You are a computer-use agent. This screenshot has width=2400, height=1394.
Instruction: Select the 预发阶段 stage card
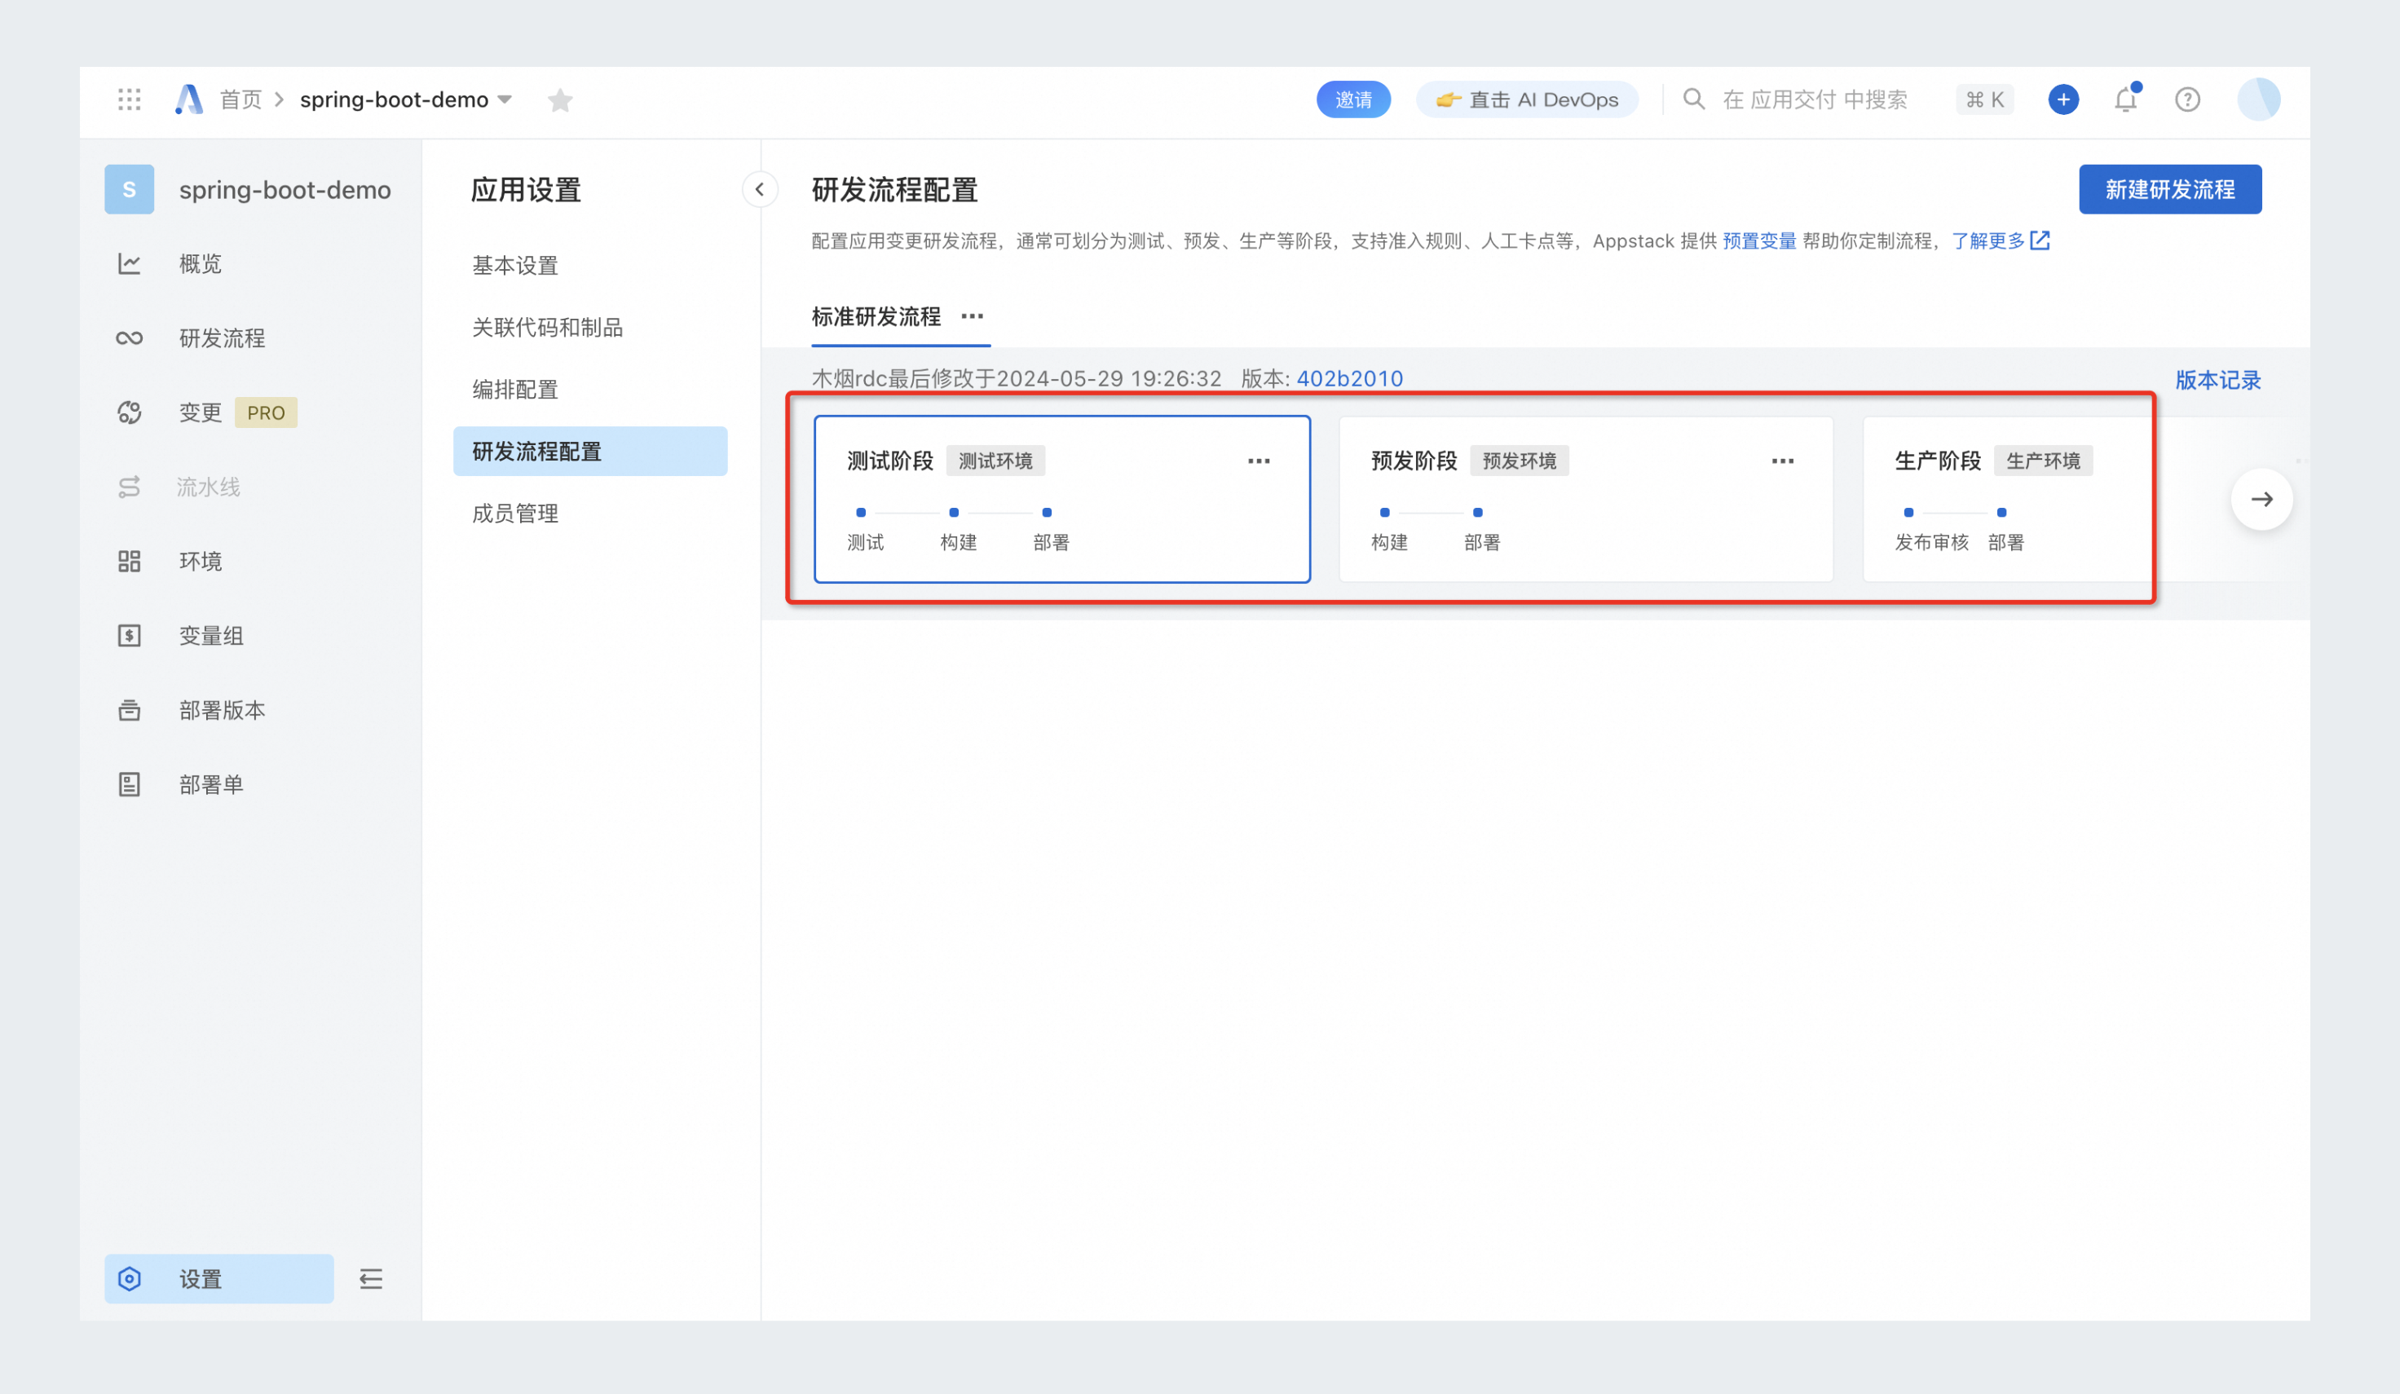pyautogui.click(x=1586, y=499)
